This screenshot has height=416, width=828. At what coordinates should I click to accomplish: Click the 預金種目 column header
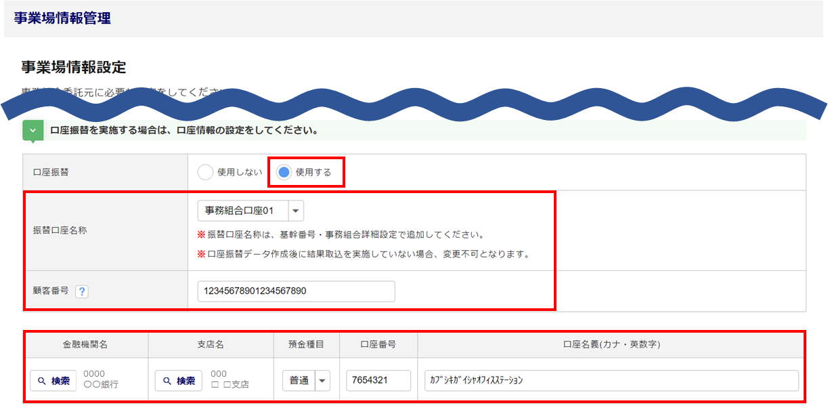306,344
